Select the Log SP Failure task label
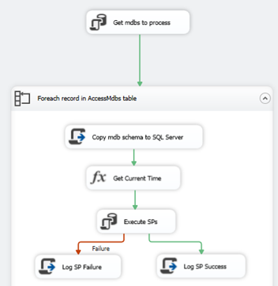 [82, 267]
